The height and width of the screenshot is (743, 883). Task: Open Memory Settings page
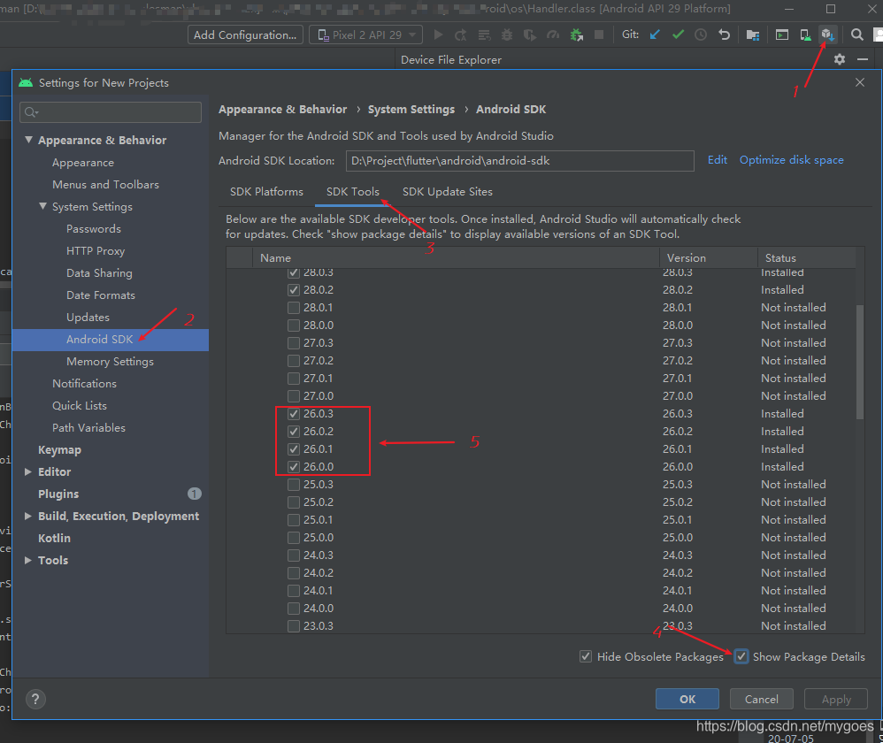pos(110,362)
